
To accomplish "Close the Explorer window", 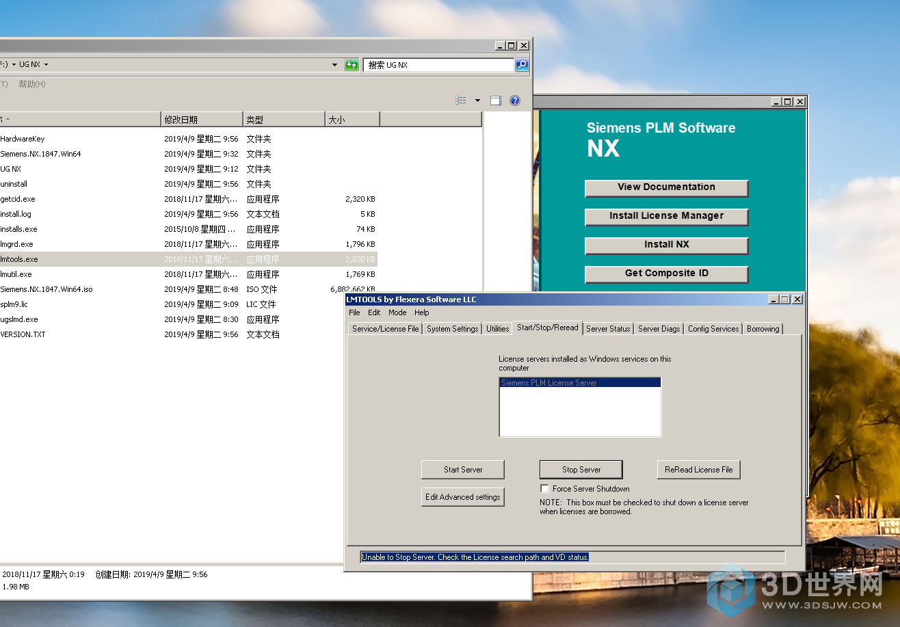I will tap(523, 46).
